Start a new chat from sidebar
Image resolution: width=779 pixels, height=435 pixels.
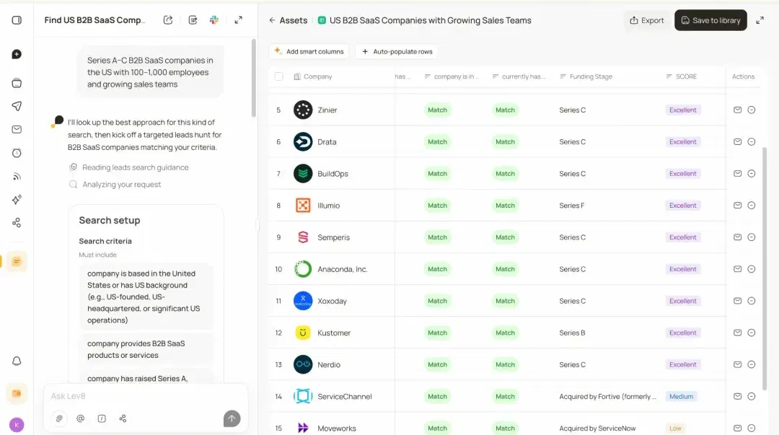[17, 54]
